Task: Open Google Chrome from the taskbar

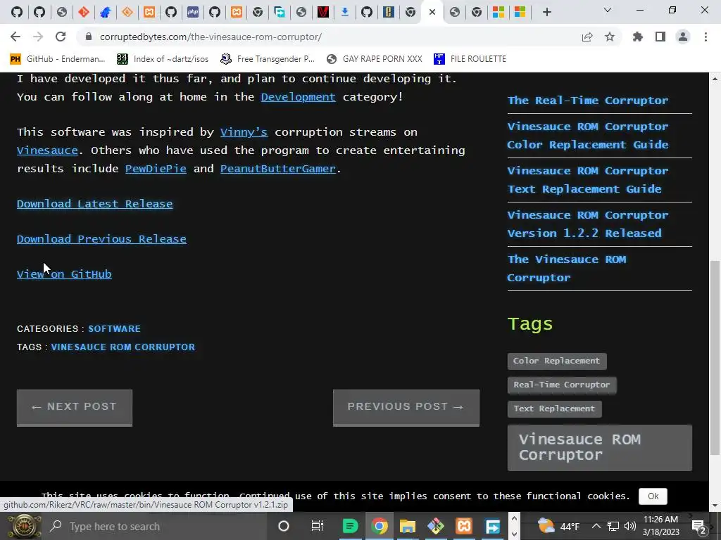Action: pyautogui.click(x=380, y=526)
